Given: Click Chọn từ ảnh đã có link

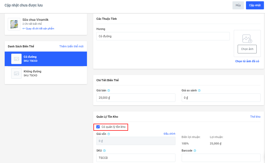Looking at the screenshot, I should [247, 61].
